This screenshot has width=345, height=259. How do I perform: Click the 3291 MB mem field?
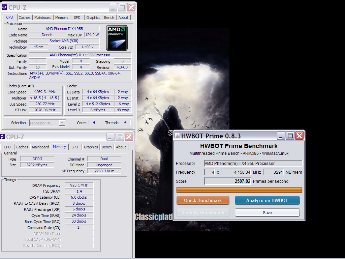click(x=273, y=172)
